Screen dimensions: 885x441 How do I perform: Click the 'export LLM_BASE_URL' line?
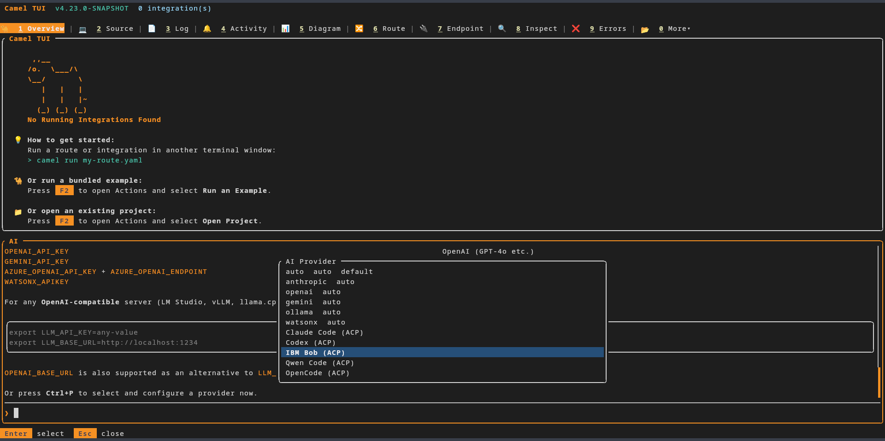[x=103, y=342]
